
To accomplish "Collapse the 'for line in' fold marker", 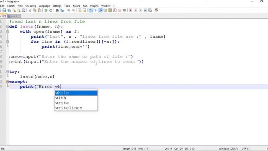I will pyautogui.click(x=8, y=42).
